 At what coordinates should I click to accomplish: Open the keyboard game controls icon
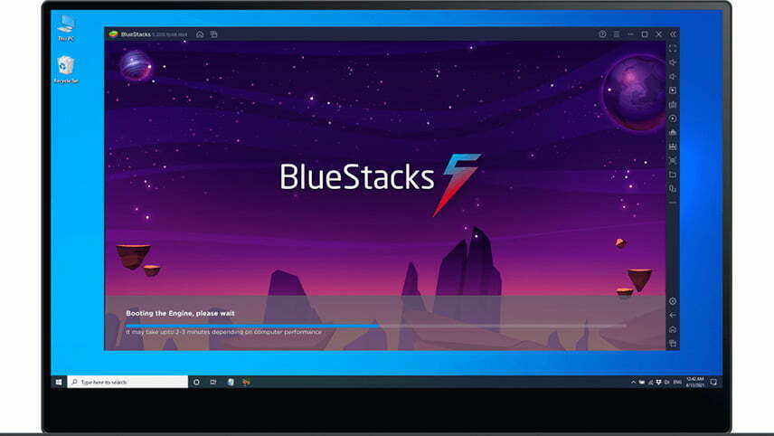[673, 105]
